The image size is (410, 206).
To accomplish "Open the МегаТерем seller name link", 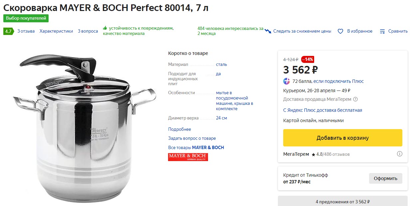I will pyautogui.click(x=296, y=154).
